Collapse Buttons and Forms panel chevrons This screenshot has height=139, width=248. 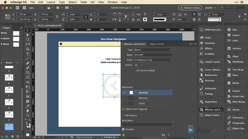(x=190, y=44)
